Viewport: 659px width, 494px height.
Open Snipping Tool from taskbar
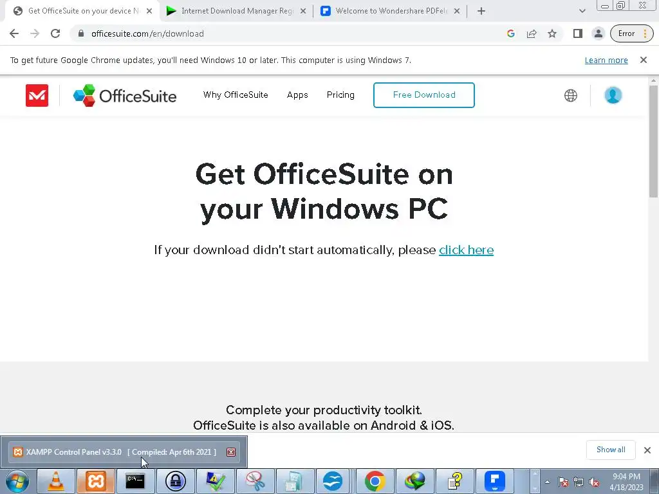coord(255,481)
